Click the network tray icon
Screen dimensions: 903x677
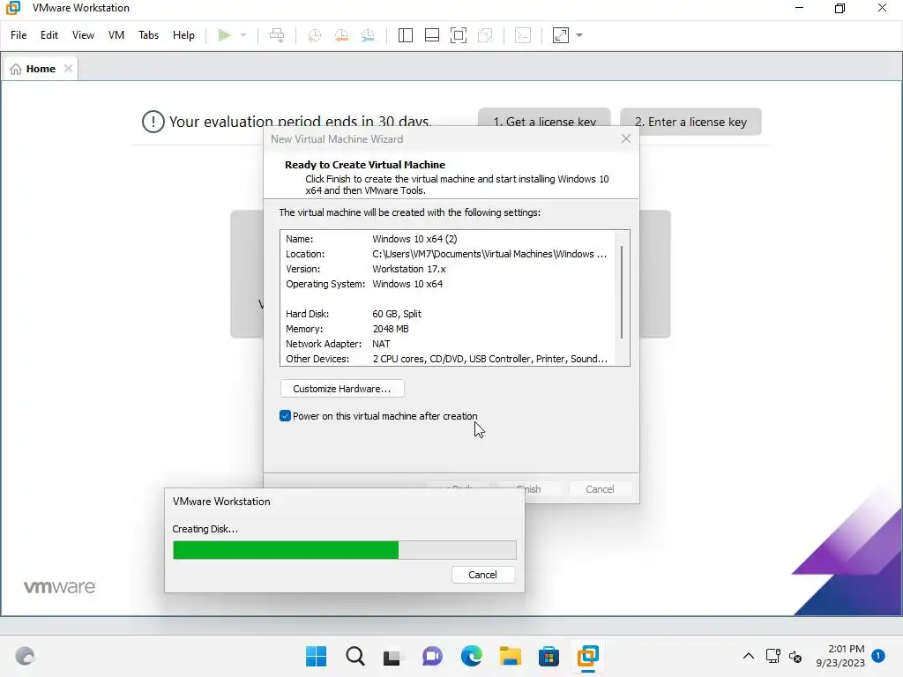[772, 656]
